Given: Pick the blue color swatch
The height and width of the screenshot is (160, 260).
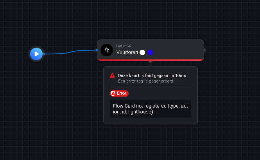Looking at the screenshot, I should [151, 52].
